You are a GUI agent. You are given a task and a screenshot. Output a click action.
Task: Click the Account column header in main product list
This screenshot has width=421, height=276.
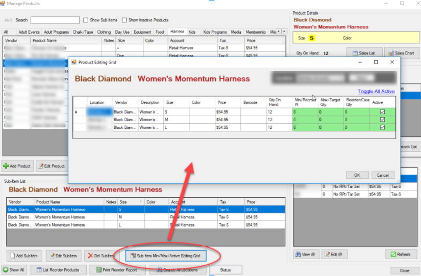coord(192,40)
